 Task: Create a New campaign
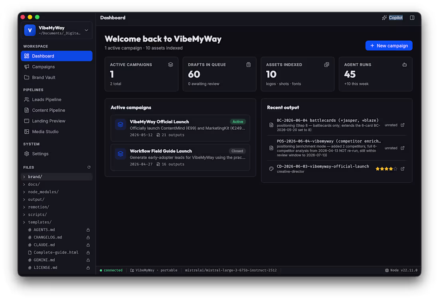[x=389, y=45]
